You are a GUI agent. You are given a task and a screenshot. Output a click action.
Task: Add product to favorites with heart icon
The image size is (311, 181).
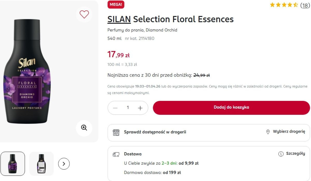pyautogui.click(x=84, y=14)
